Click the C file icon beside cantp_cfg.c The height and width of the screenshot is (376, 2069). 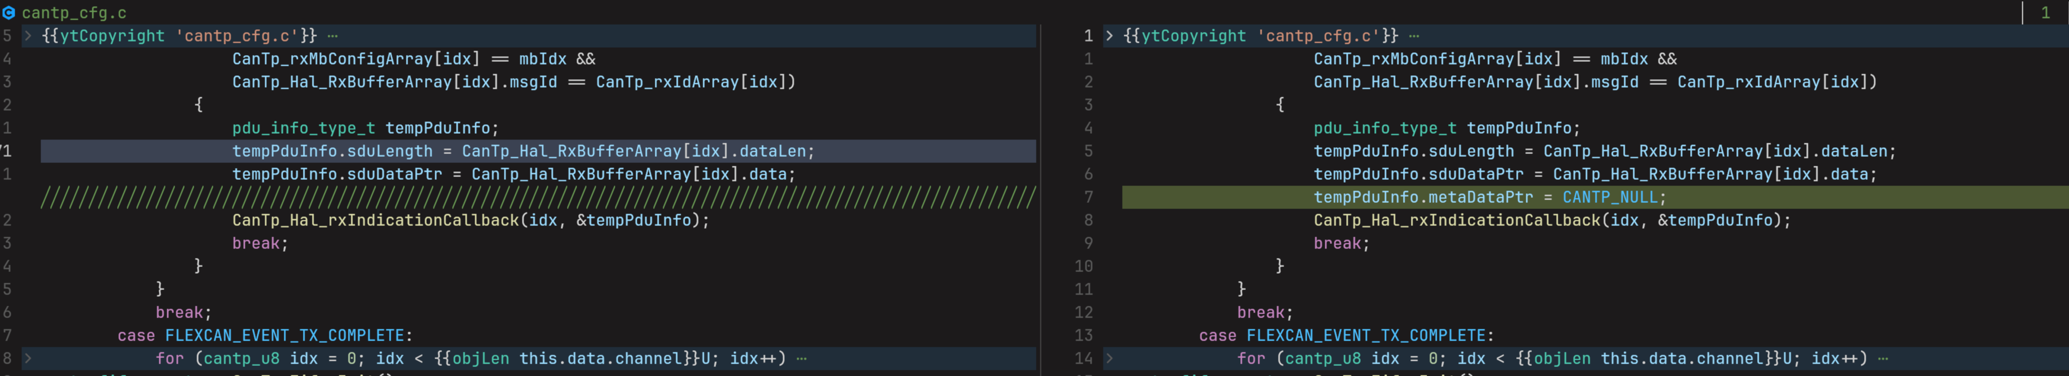[9, 13]
